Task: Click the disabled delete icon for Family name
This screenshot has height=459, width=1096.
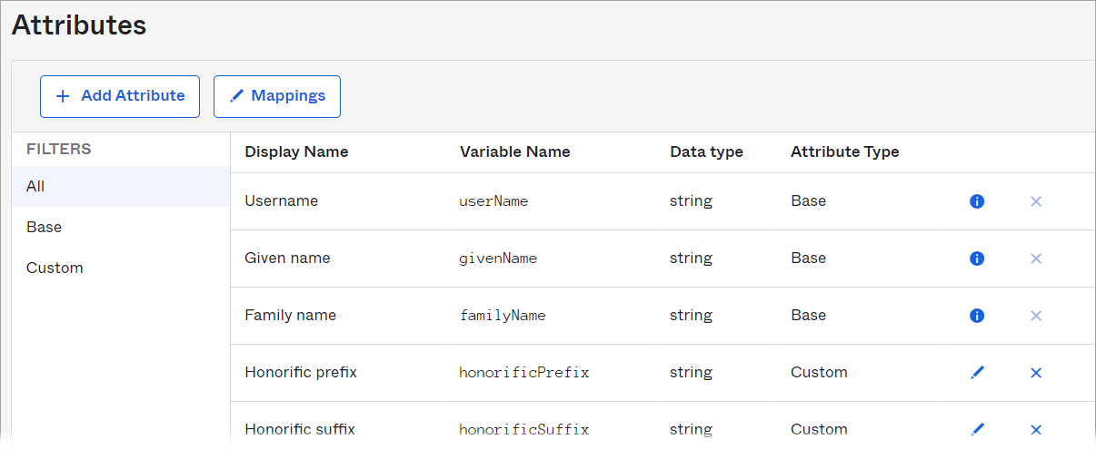Action: [1036, 316]
